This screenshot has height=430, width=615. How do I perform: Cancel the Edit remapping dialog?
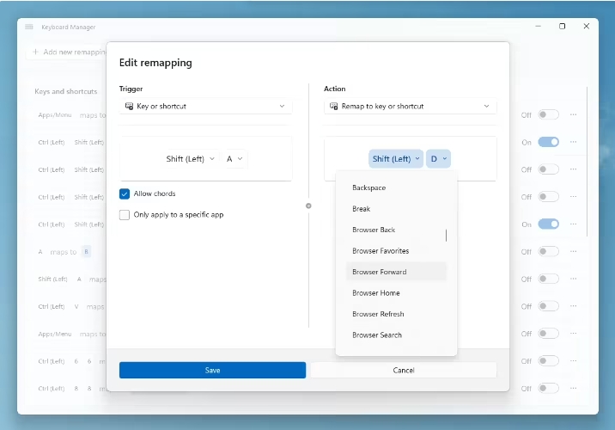(403, 370)
